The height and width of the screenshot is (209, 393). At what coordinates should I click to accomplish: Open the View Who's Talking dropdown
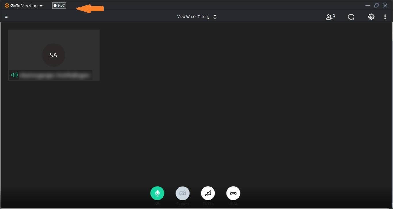point(193,17)
